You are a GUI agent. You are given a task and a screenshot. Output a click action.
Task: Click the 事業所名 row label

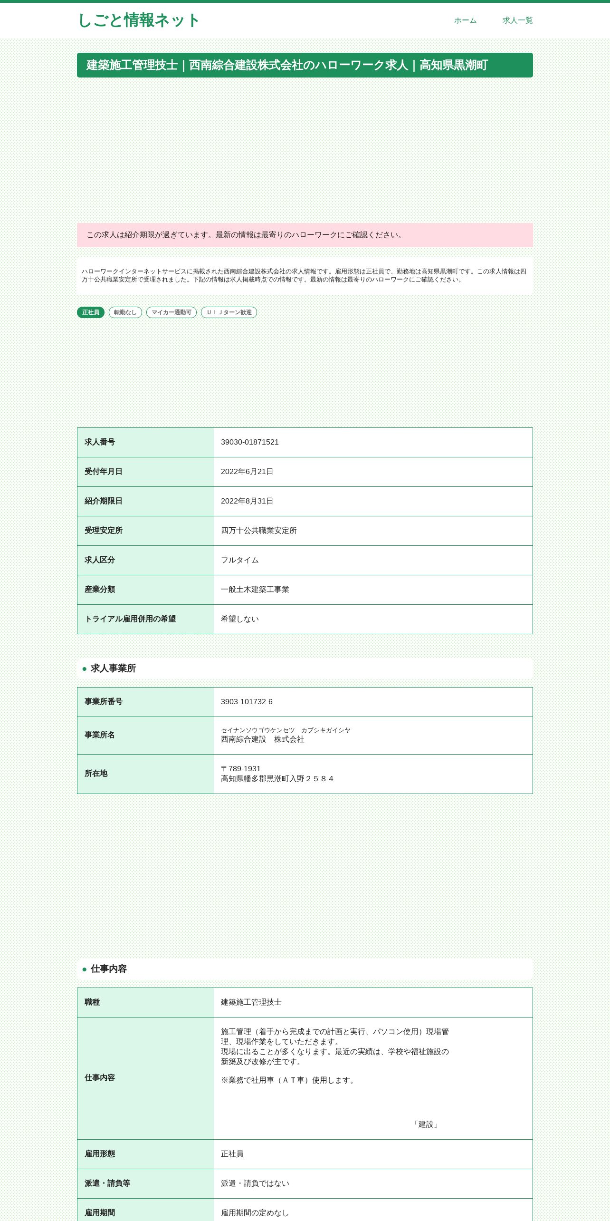pos(100,735)
